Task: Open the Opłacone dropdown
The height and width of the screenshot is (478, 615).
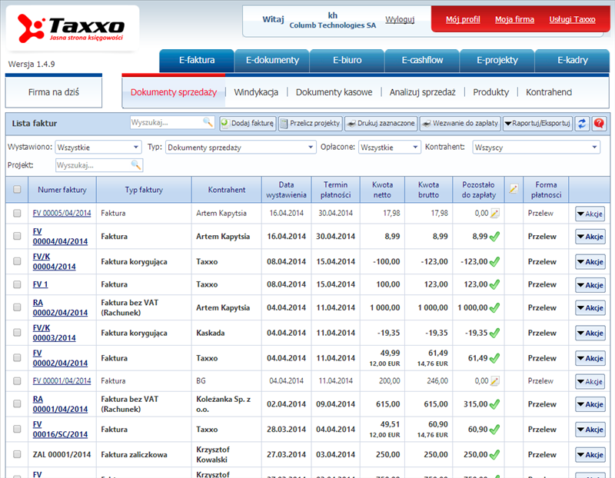Action: [389, 148]
